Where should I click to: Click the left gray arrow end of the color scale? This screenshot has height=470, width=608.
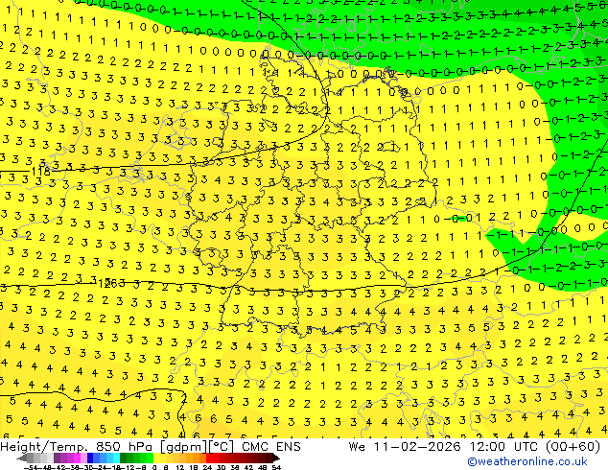point(22,458)
